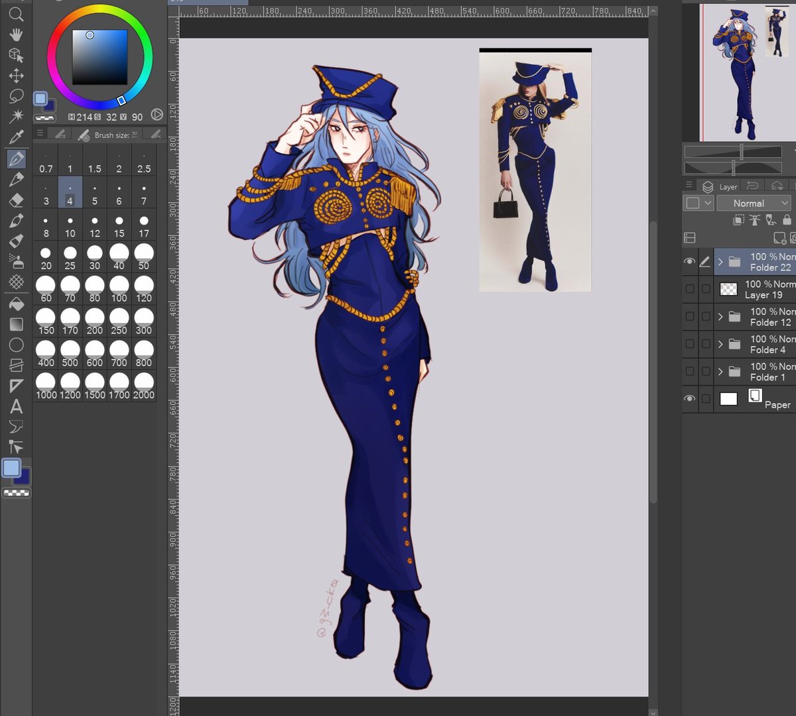
Task: Hide the Folder 22 layer
Action: [x=690, y=261]
